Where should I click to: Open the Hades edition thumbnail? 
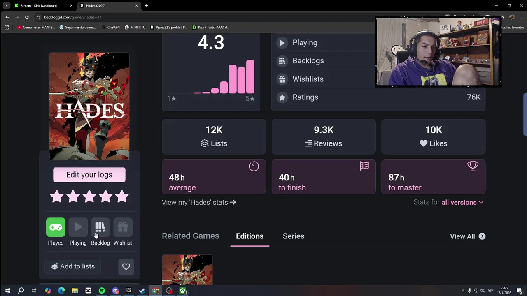pyautogui.click(x=187, y=270)
